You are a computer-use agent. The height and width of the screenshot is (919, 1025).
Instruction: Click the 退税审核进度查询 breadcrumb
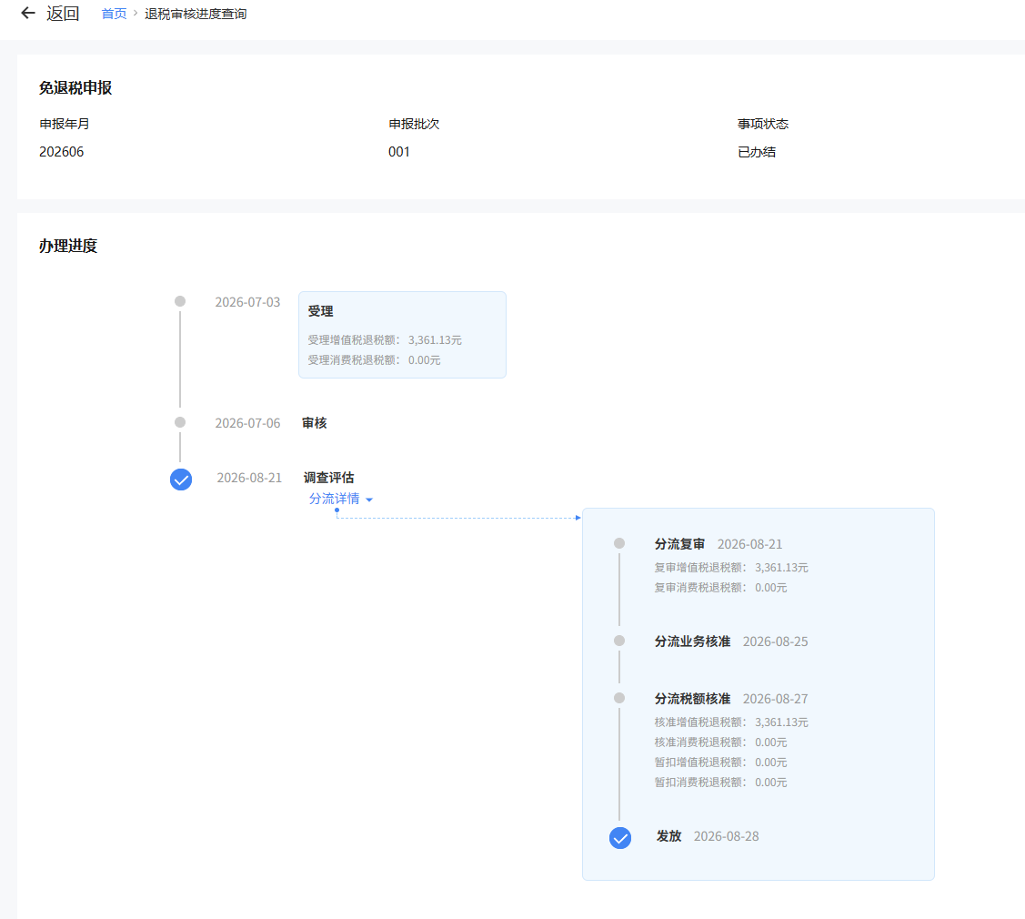tap(196, 14)
